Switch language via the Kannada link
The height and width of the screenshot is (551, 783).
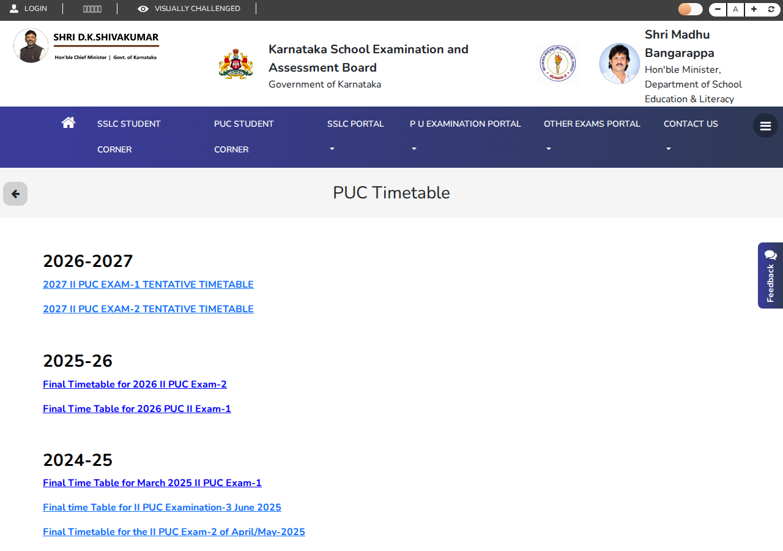[x=92, y=9]
